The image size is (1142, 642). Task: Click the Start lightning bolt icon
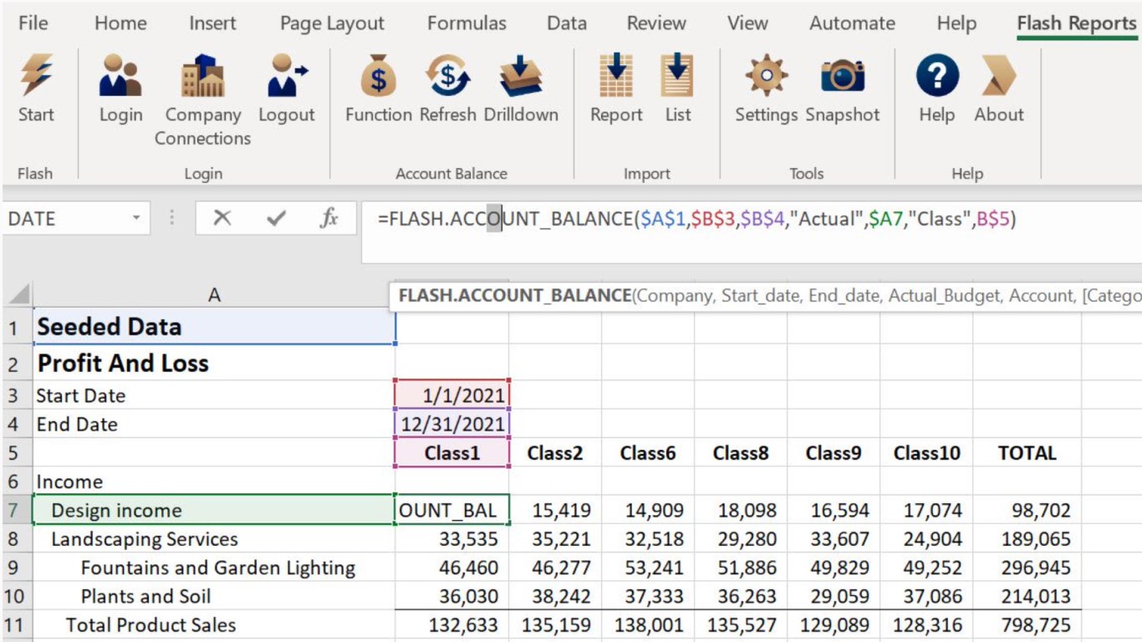36,76
